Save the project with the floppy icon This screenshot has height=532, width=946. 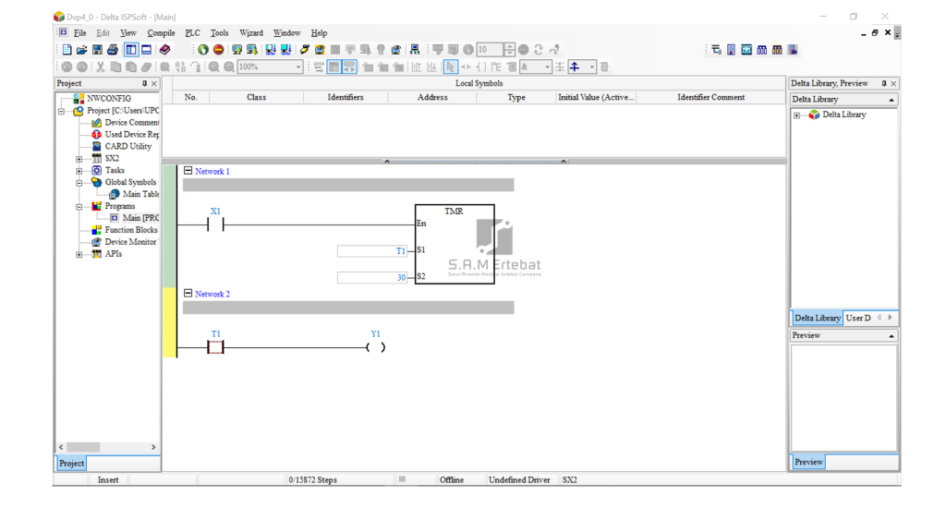[97, 50]
